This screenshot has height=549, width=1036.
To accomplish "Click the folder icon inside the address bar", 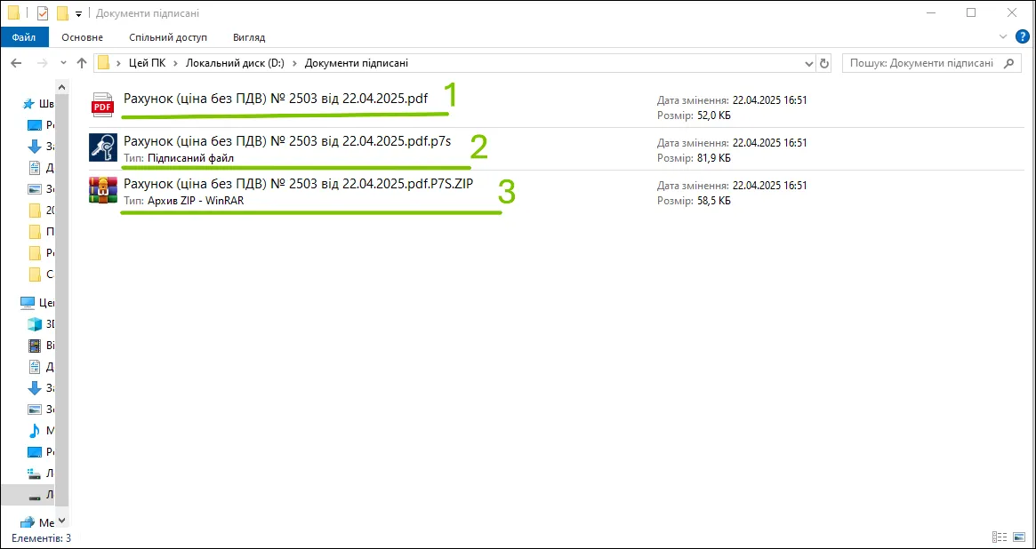I will (x=103, y=63).
